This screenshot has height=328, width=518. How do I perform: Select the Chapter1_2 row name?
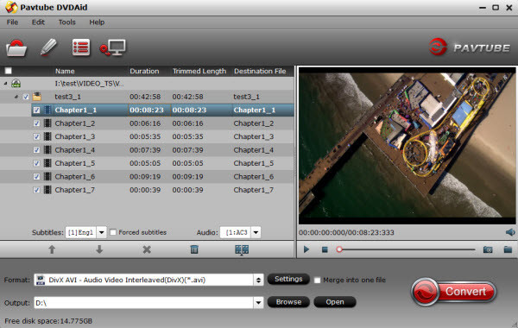pos(75,123)
